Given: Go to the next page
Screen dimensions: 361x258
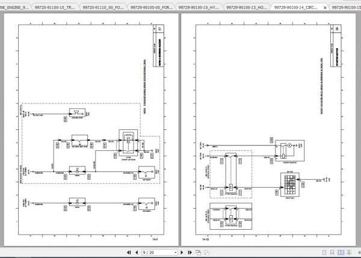Looking at the screenshot, I should pyautogui.click(x=182, y=253).
